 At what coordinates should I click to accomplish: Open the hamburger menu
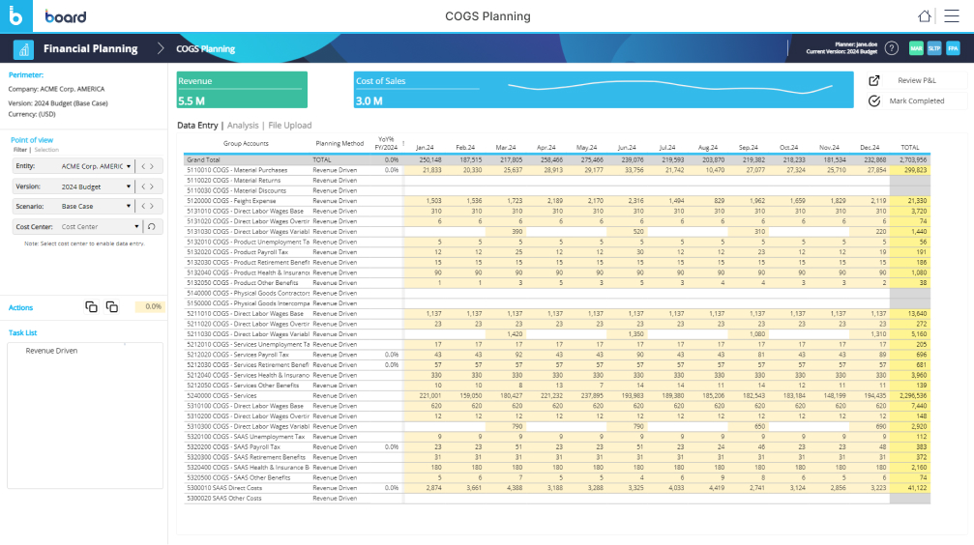tap(952, 16)
